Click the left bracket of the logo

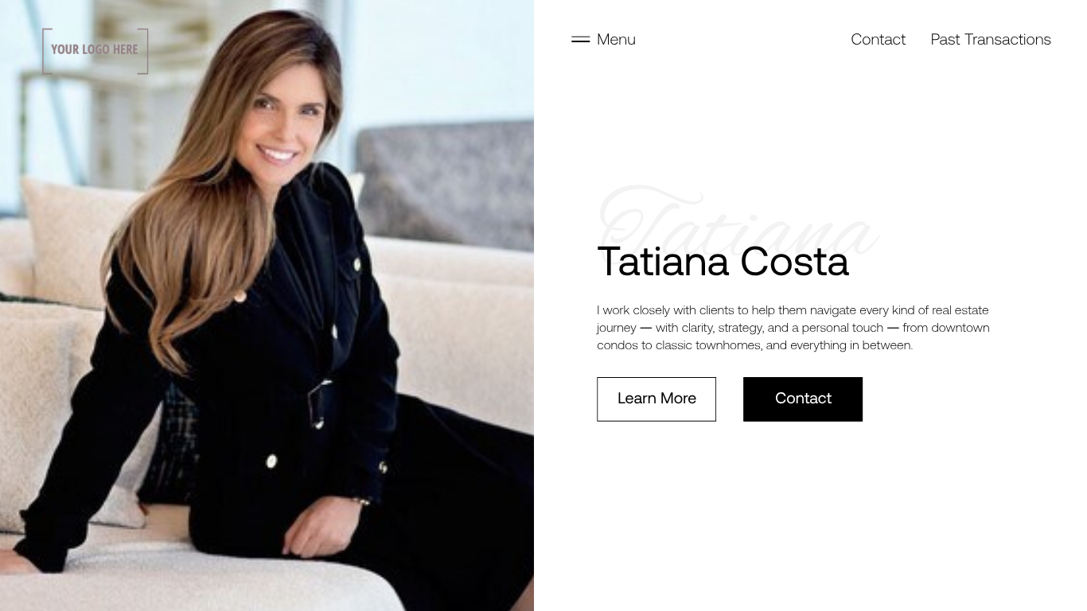point(46,51)
